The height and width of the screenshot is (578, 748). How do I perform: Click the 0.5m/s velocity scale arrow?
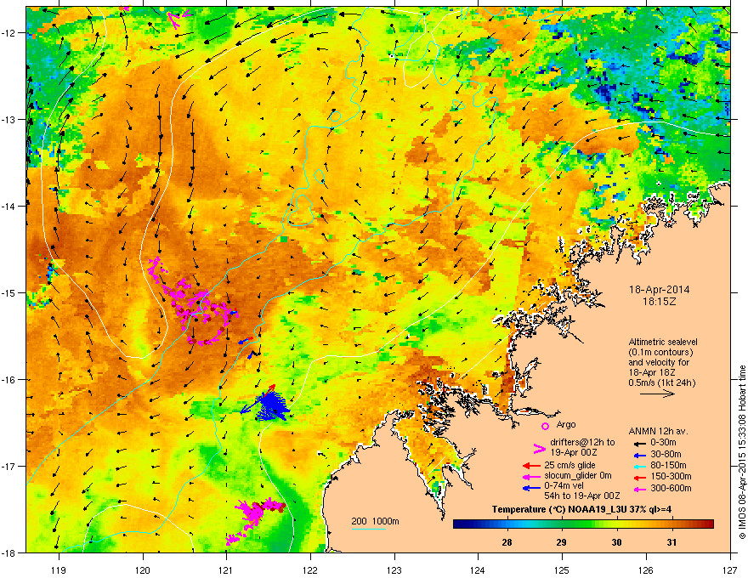click(657, 394)
